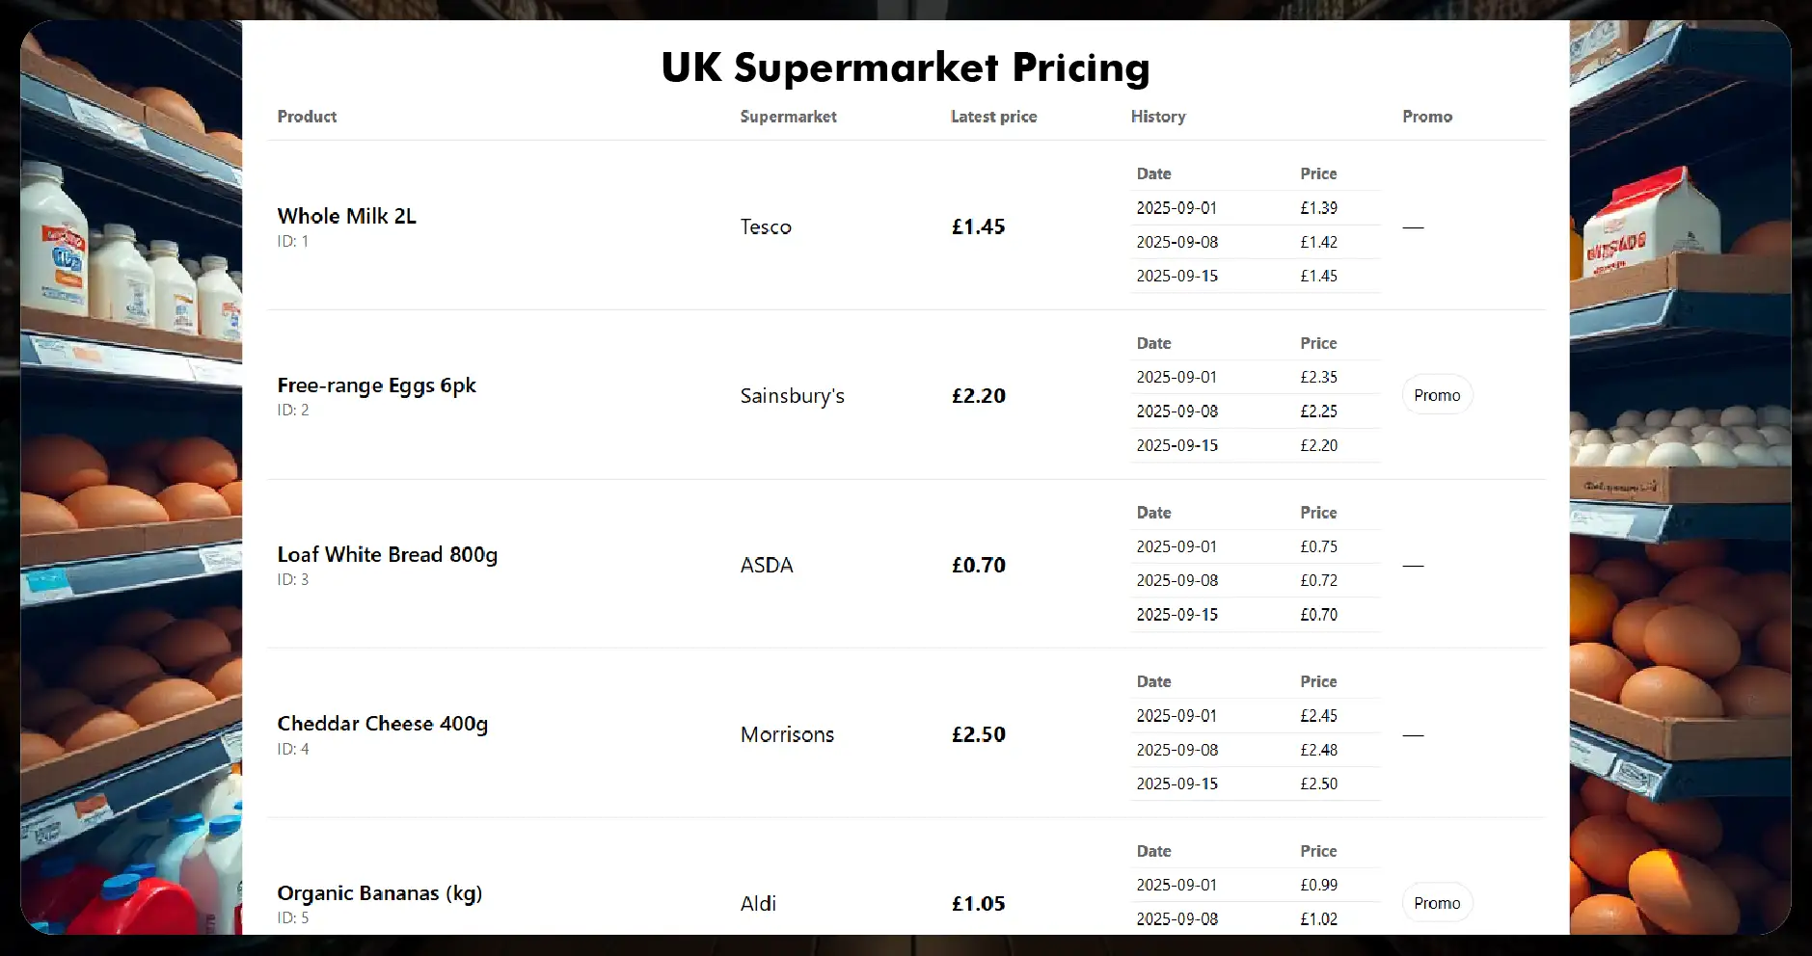Click the Promo badge for Organic Bananas
Viewport: 1812px width, 956px height.
click(1436, 902)
